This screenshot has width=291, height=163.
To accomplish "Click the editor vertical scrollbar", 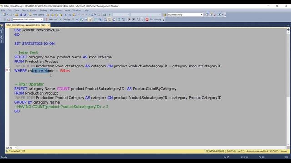I will click(288, 89).
